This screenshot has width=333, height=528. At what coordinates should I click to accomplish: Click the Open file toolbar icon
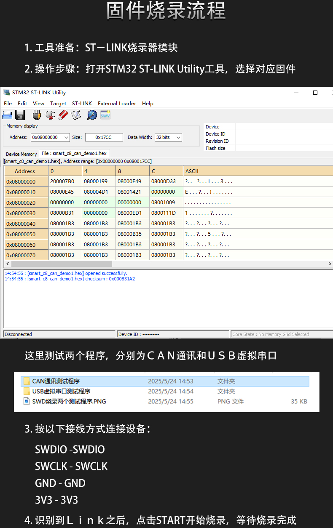coord(7,115)
